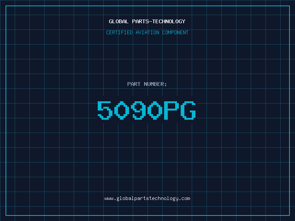Click the PART NUMBER: label

pyautogui.click(x=147, y=84)
